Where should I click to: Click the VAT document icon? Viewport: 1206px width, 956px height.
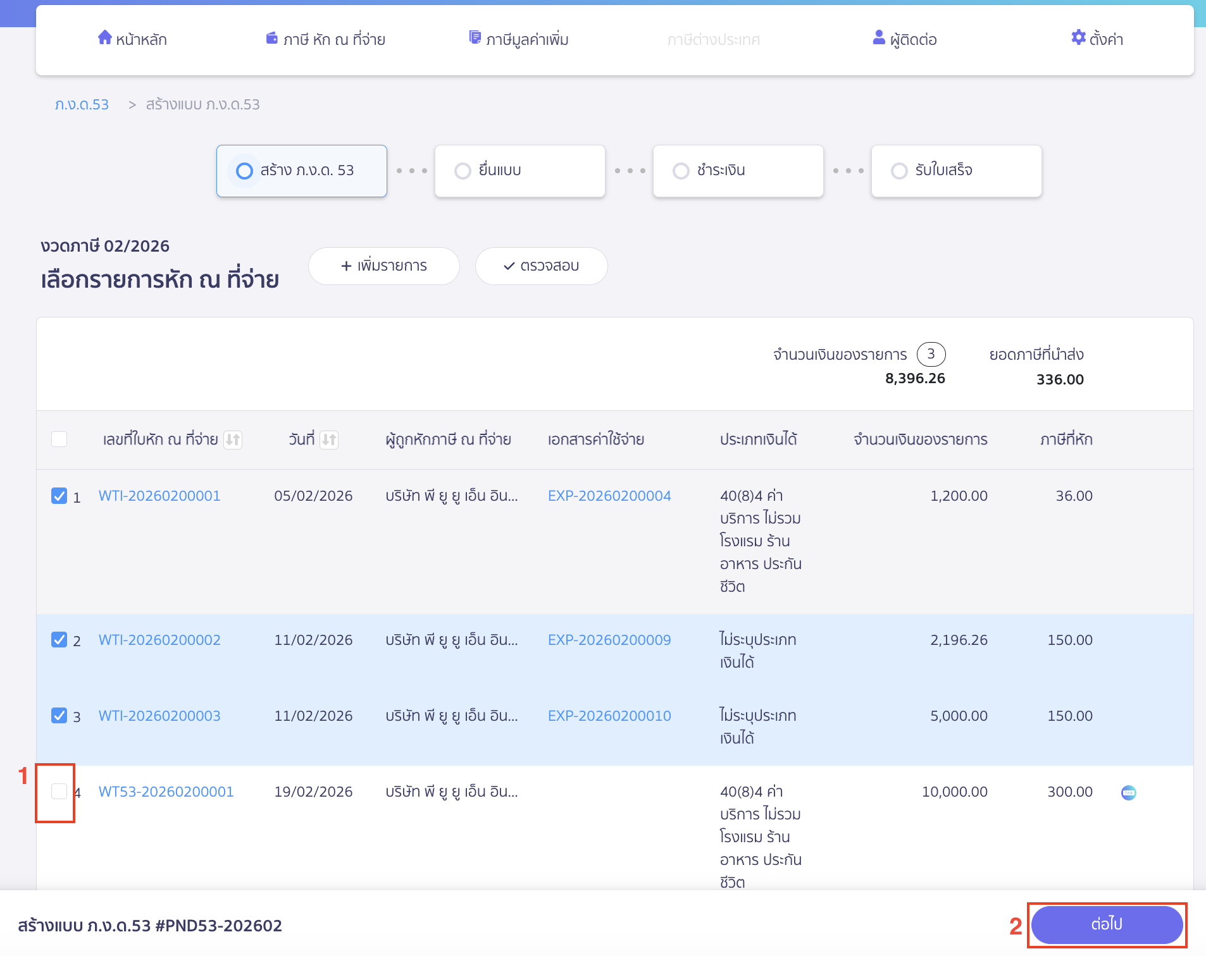(x=475, y=38)
